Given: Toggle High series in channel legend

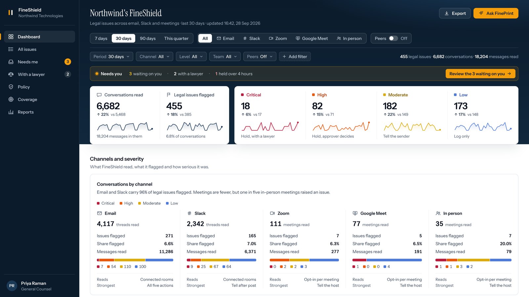Looking at the screenshot, I should (126, 203).
